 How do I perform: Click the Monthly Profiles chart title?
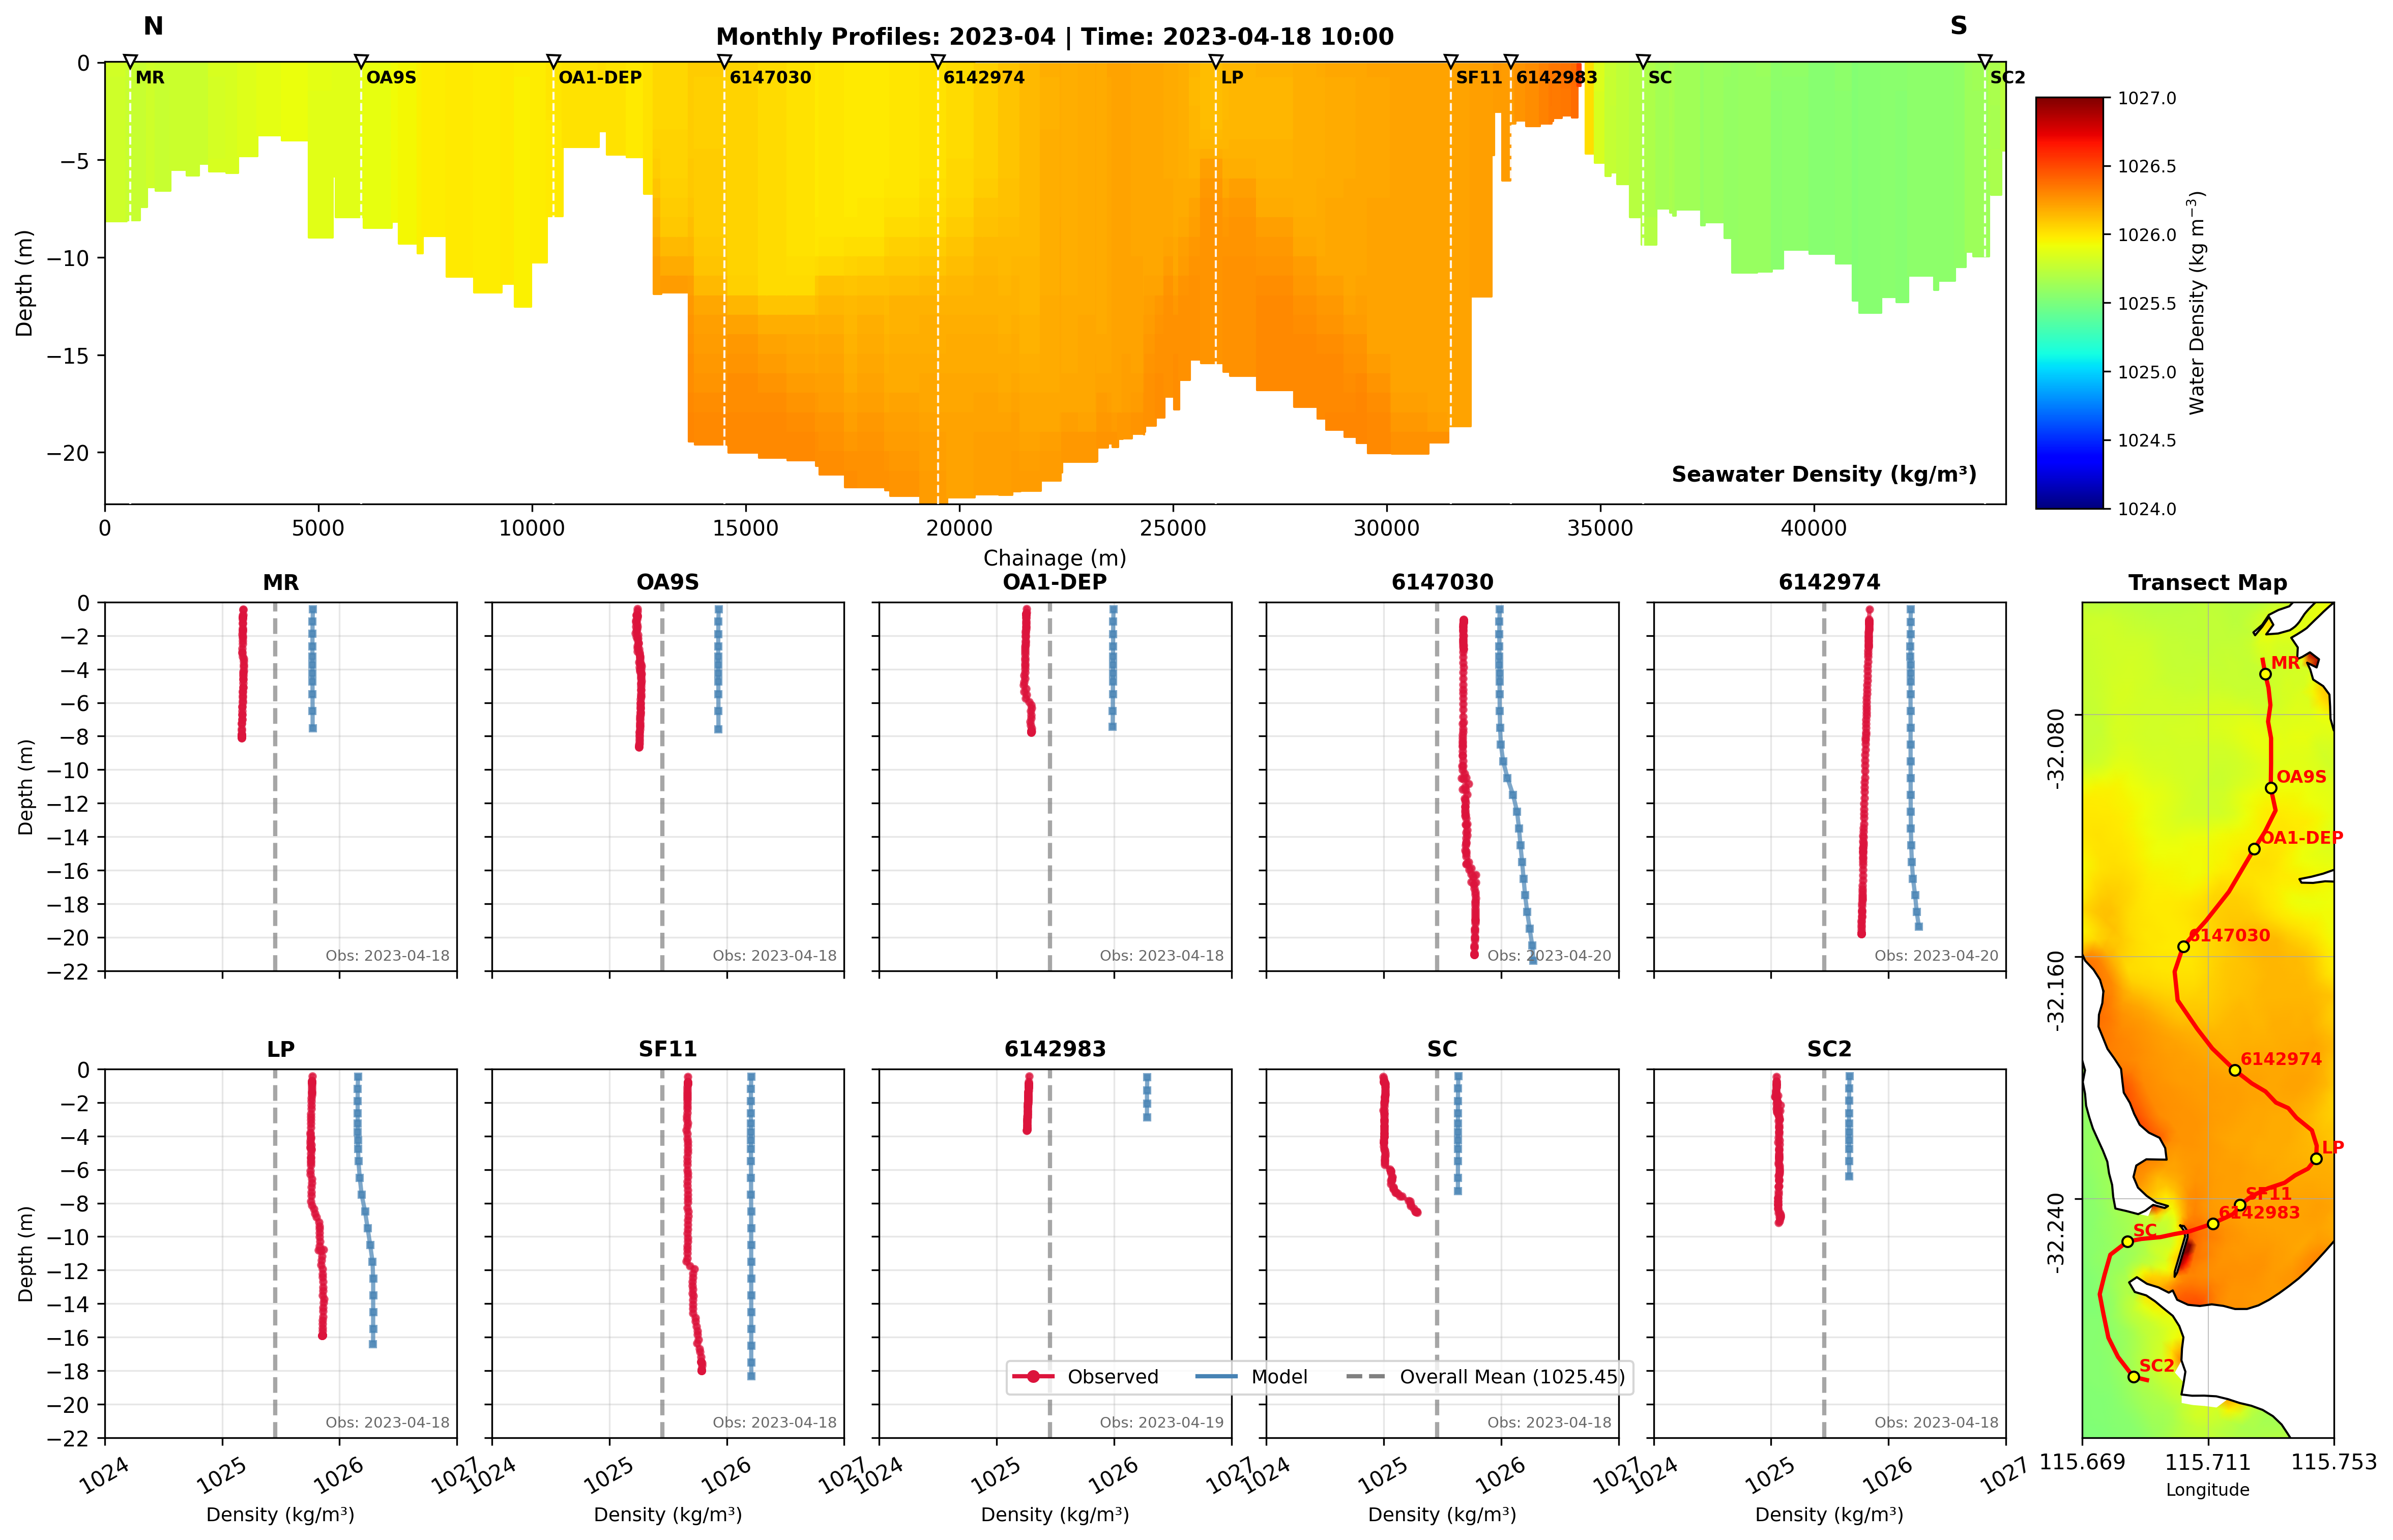point(1054,37)
